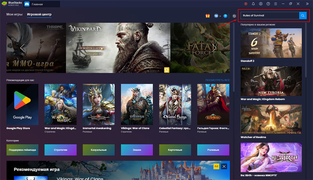Open the Throne MMO banner
Image resolution: width=313 pixels, height=180 pixels.
tap(36, 48)
